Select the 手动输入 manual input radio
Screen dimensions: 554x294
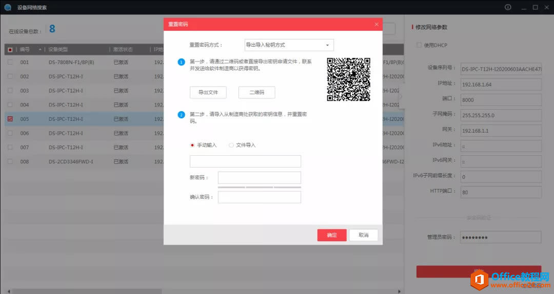pos(192,145)
